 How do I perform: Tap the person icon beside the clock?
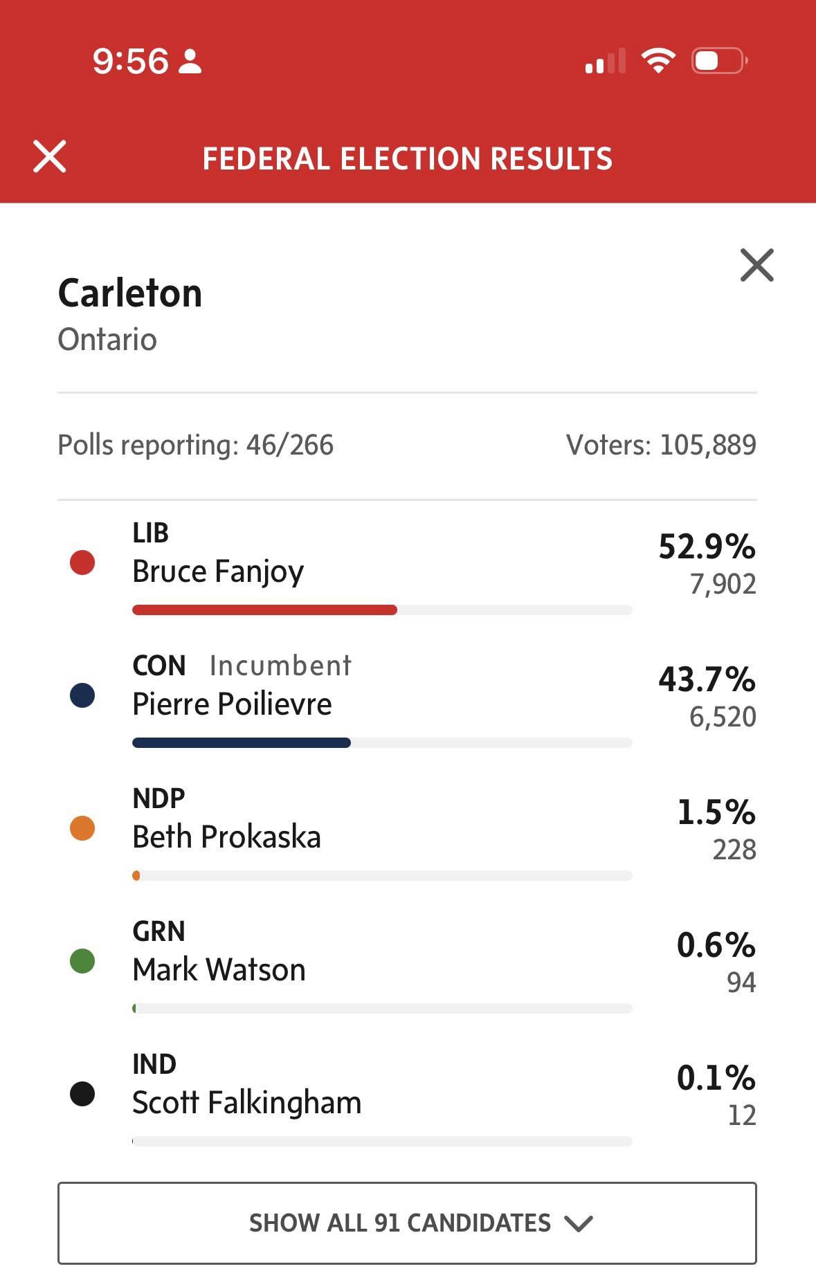pos(190,61)
